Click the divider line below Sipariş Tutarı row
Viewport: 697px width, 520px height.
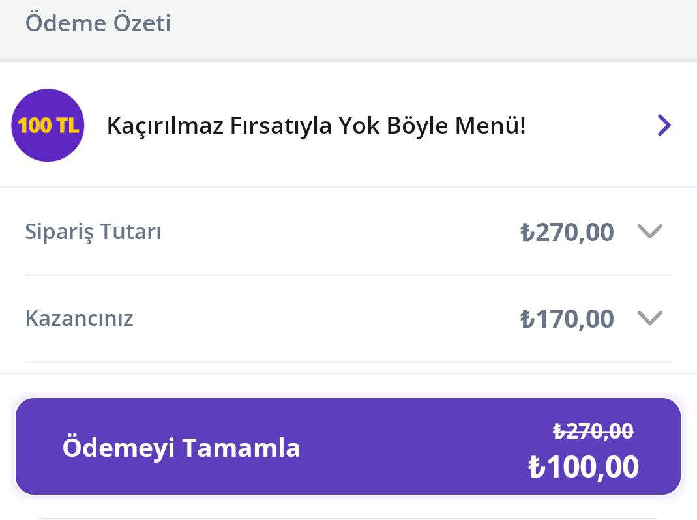pyautogui.click(x=348, y=275)
